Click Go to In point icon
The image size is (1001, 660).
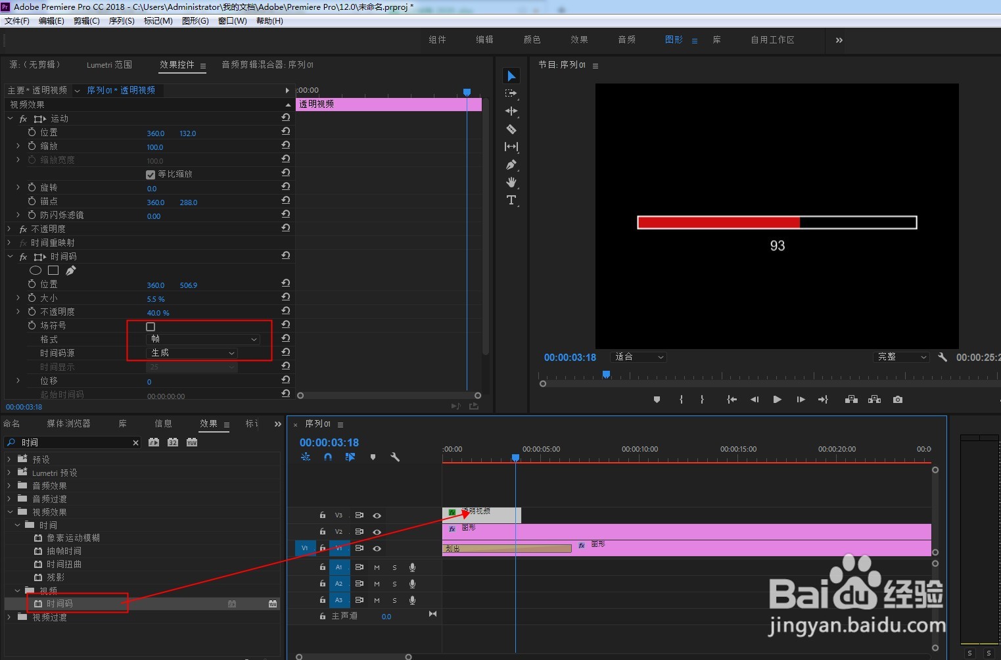click(732, 400)
